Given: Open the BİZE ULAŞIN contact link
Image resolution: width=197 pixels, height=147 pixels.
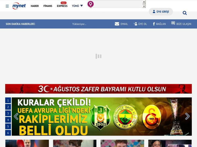Looking at the screenshot, I should pos(181,24).
